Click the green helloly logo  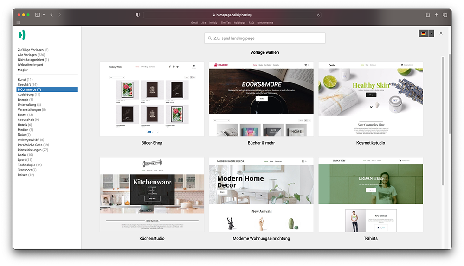tap(22, 35)
